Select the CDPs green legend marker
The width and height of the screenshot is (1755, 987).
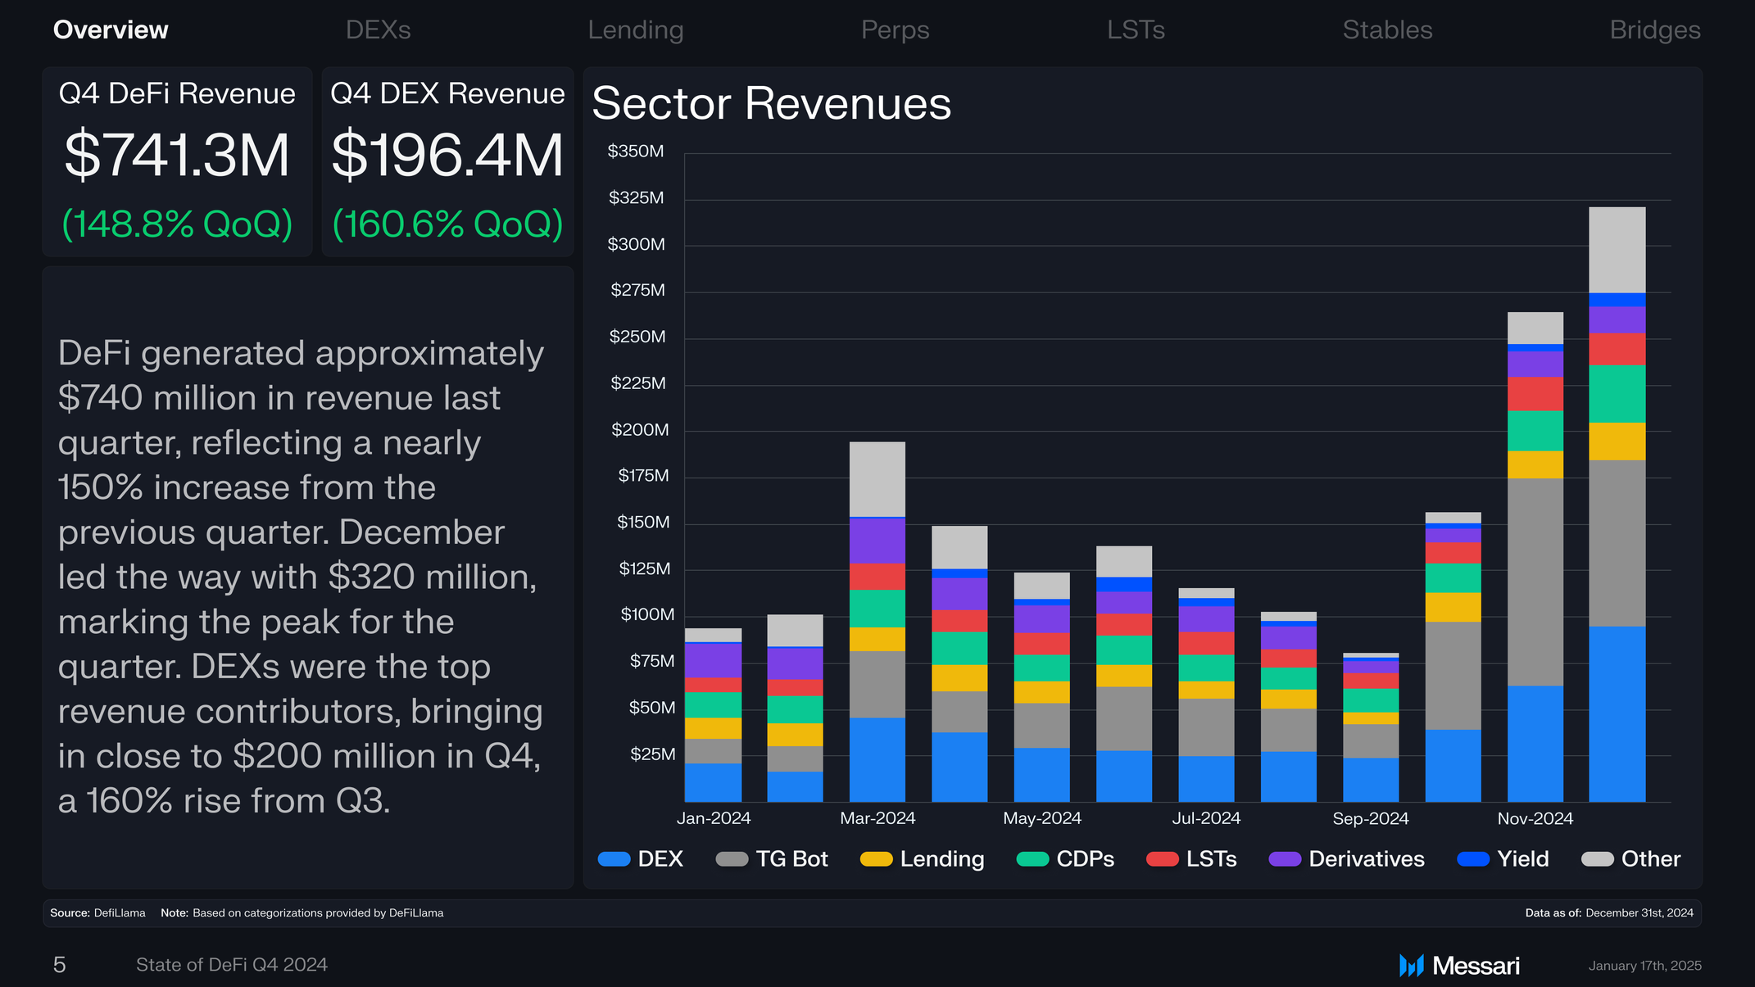[1032, 858]
